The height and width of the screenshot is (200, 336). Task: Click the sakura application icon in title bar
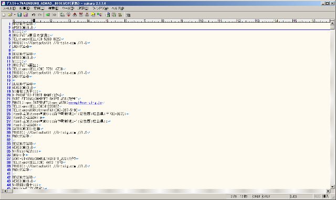click(3, 3)
